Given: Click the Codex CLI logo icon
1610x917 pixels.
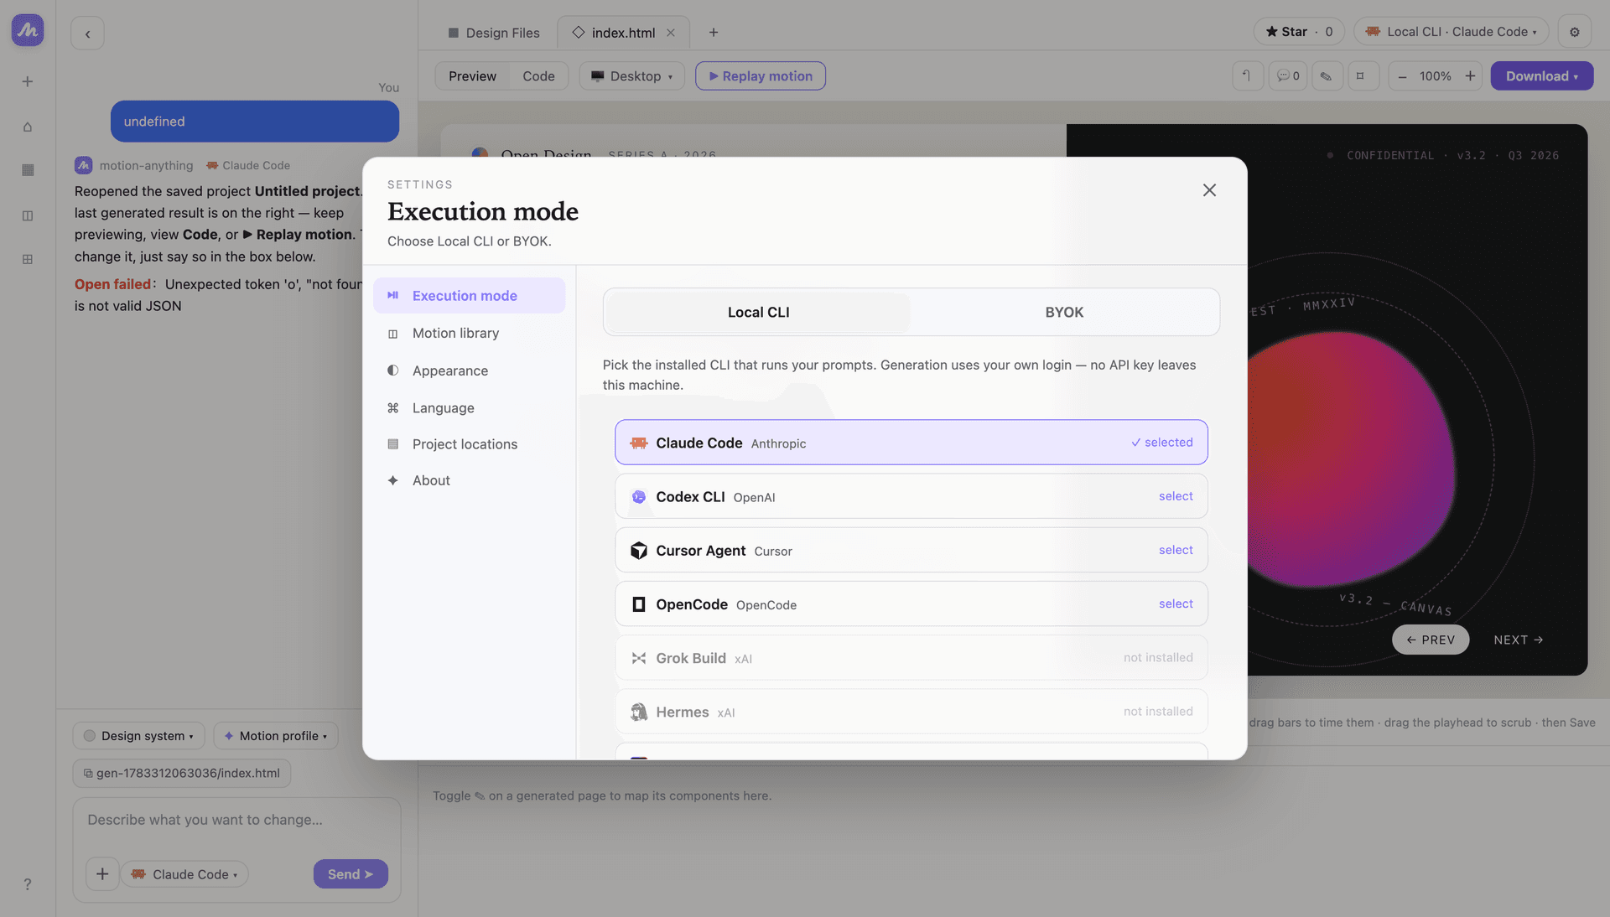Looking at the screenshot, I should coord(639,497).
